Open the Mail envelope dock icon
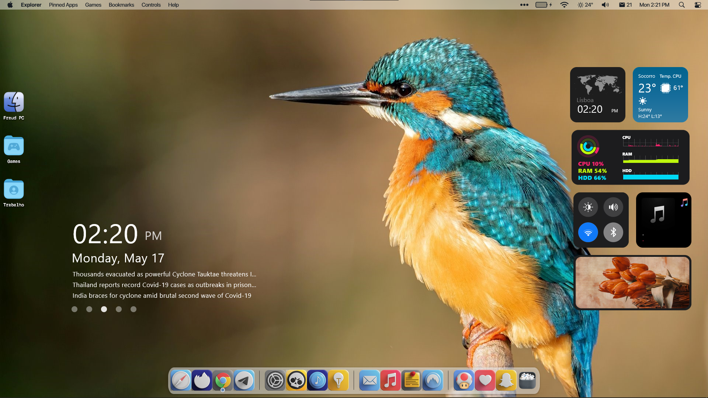 369,380
